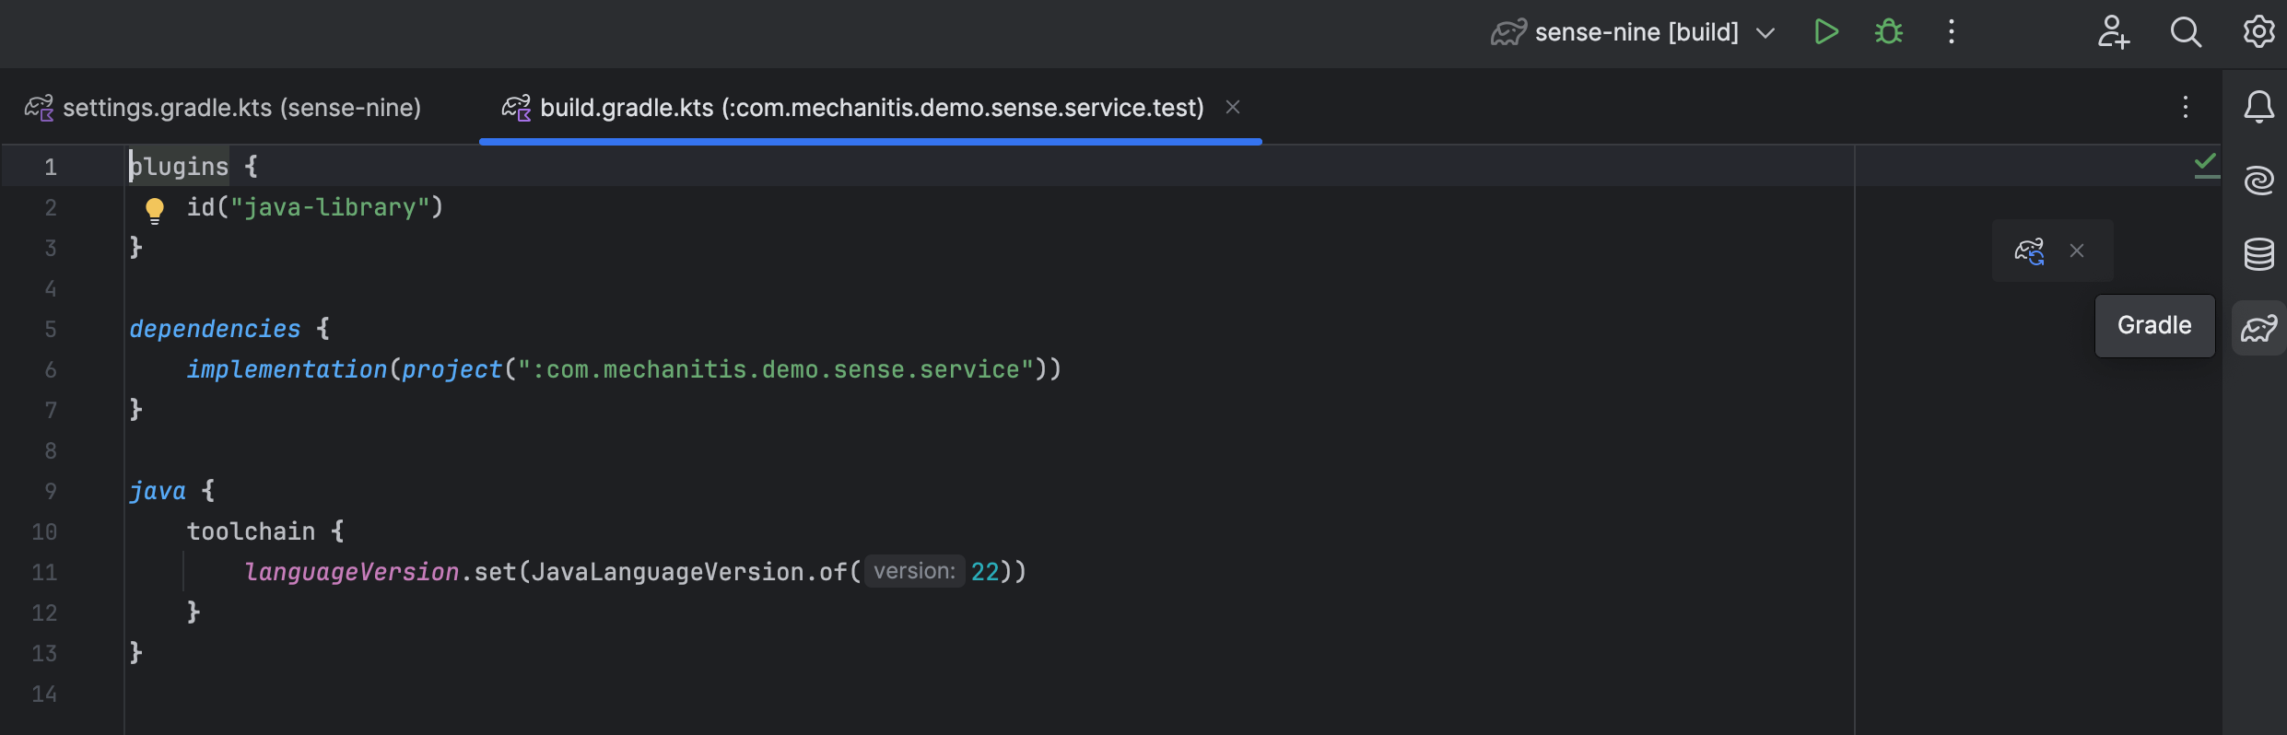Image resolution: width=2287 pixels, height=735 pixels.
Task: Run the sense-nine build configuration
Action: tap(1825, 32)
